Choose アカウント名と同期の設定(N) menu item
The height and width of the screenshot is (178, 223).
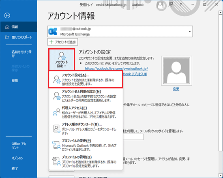[x=86, y=96]
